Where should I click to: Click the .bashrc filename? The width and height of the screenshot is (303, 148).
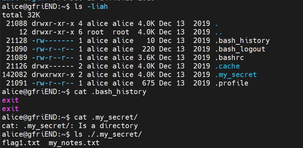[x=230, y=58]
